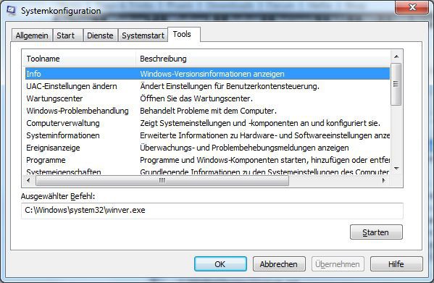Viewport: 434px width, 283px height.
Task: Click the Beschreibung column header
Action: [263, 59]
